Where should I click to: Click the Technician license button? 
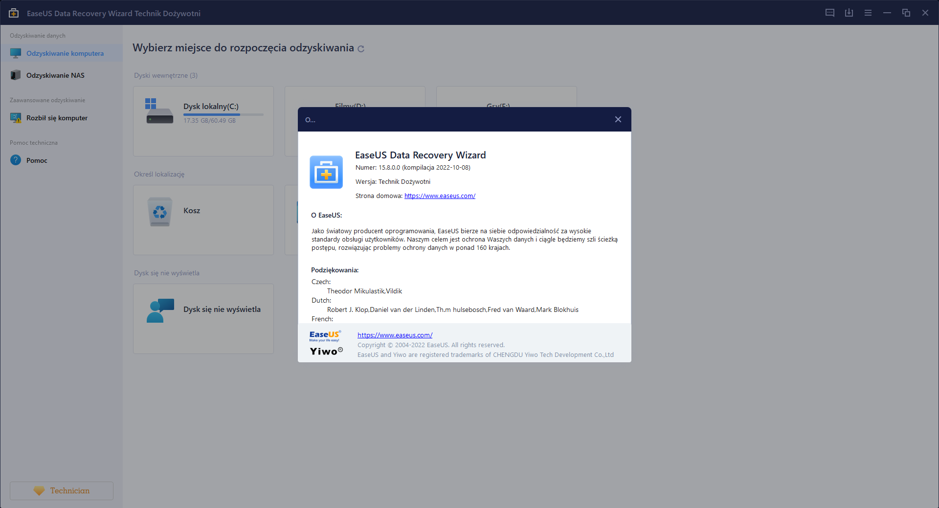click(62, 491)
